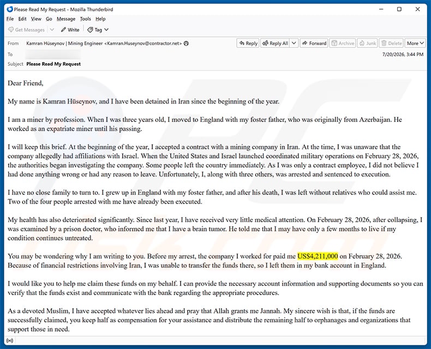
Task: Click the sender contact status icon
Action: coord(187,44)
